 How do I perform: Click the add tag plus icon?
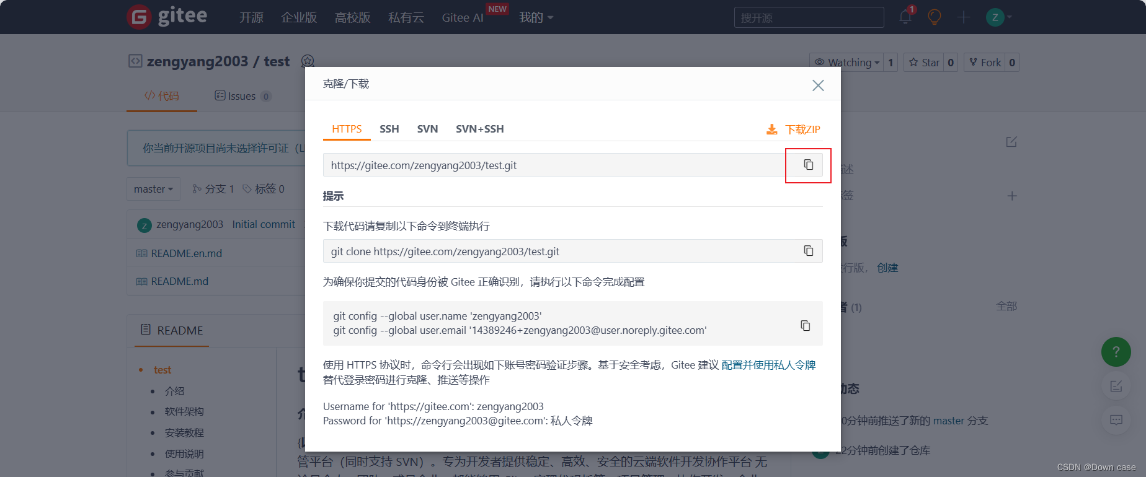[1011, 196]
